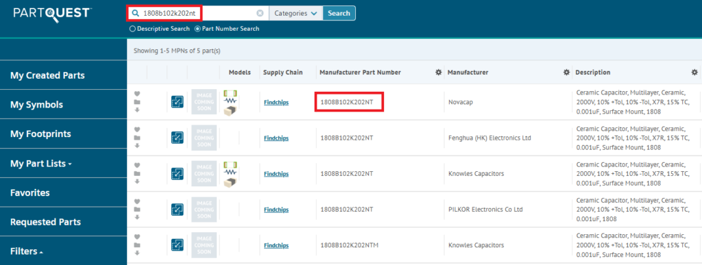
Task: Open Findchips link for 1808B102K202NTM row
Action: 276,245
